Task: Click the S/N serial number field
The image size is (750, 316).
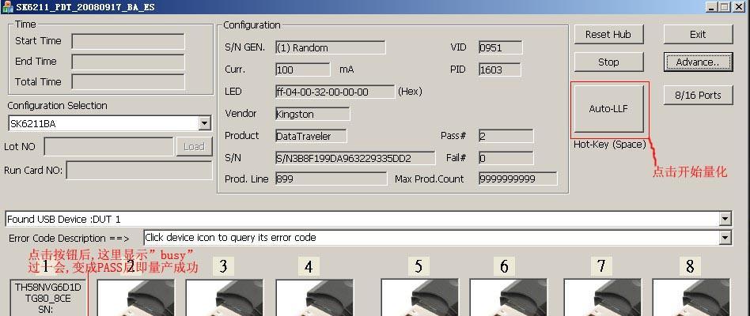Action: pyautogui.click(x=355, y=158)
